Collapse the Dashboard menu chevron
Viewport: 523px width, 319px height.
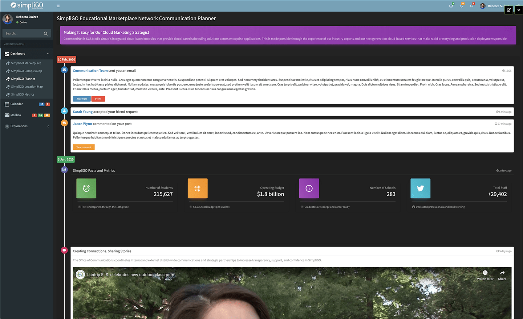[48, 54]
